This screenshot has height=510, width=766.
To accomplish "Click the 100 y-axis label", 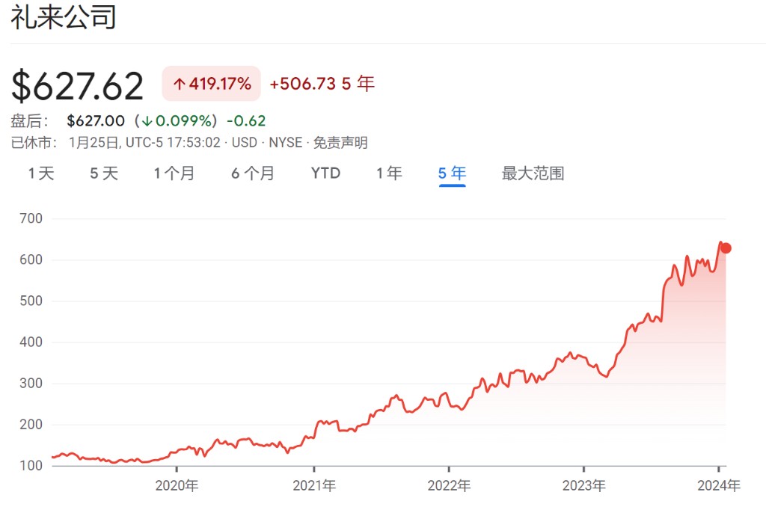I will pyautogui.click(x=31, y=466).
